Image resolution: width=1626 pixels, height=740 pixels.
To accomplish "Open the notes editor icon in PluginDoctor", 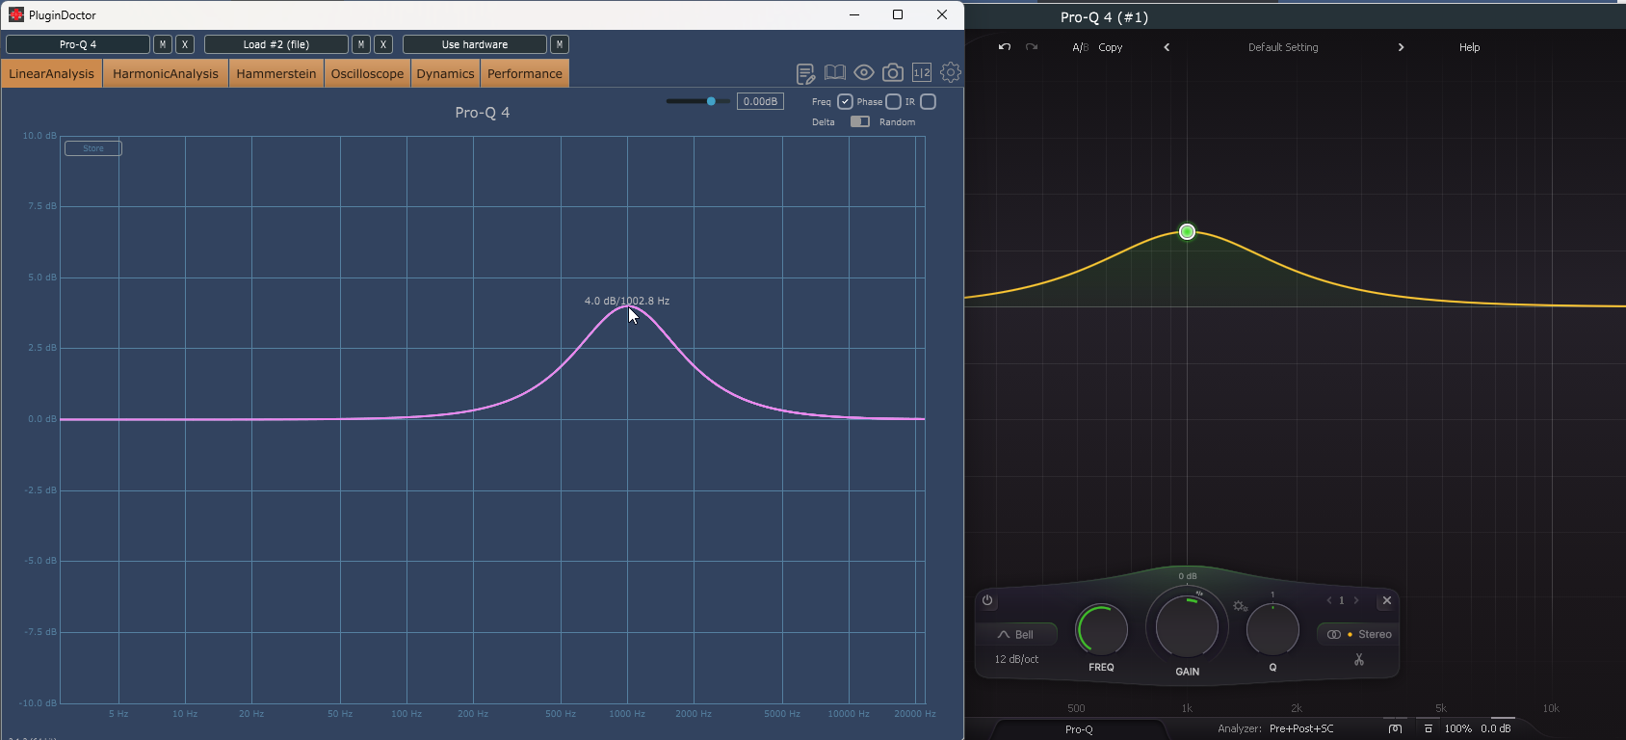I will click(x=805, y=73).
